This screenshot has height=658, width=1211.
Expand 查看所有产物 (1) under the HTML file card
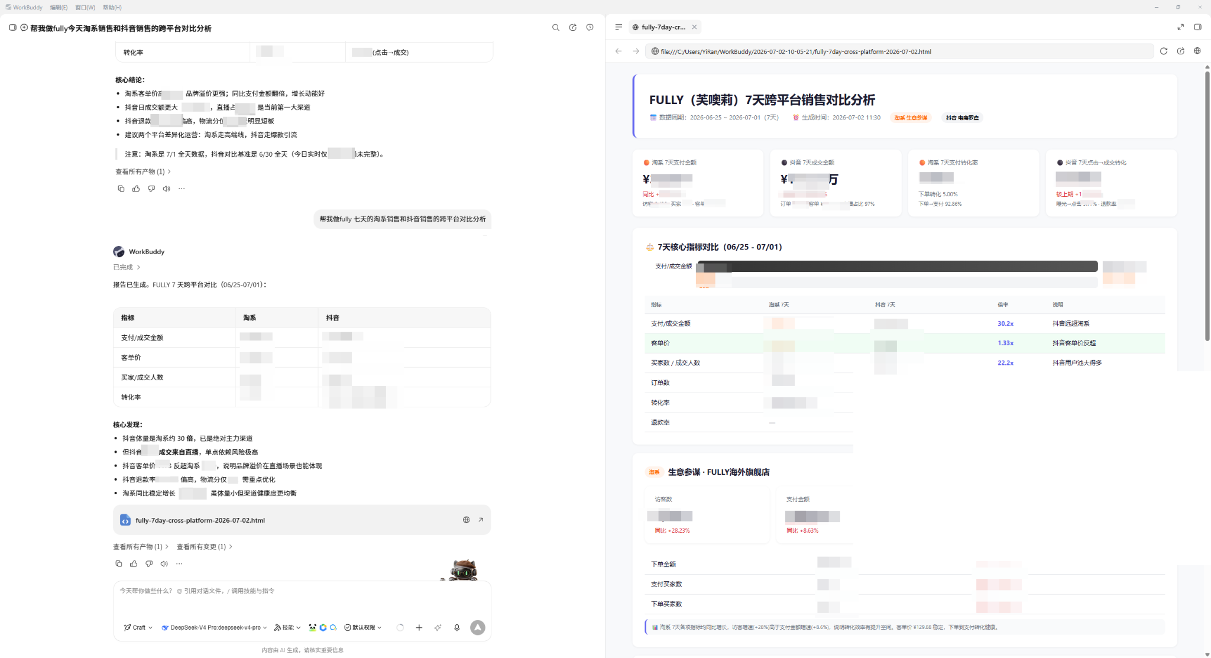(141, 547)
